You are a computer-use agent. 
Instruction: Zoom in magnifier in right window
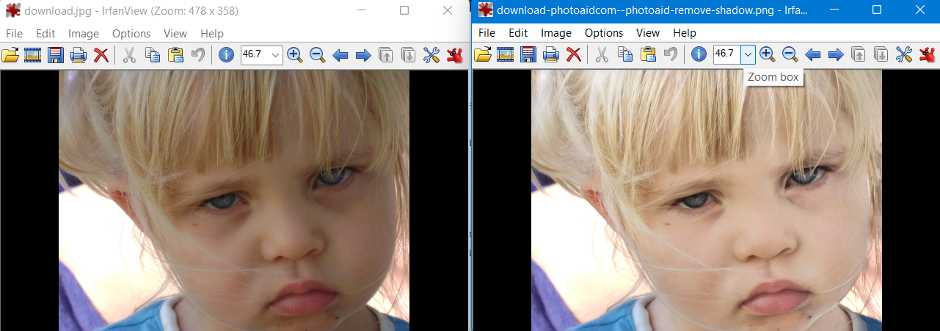768,54
